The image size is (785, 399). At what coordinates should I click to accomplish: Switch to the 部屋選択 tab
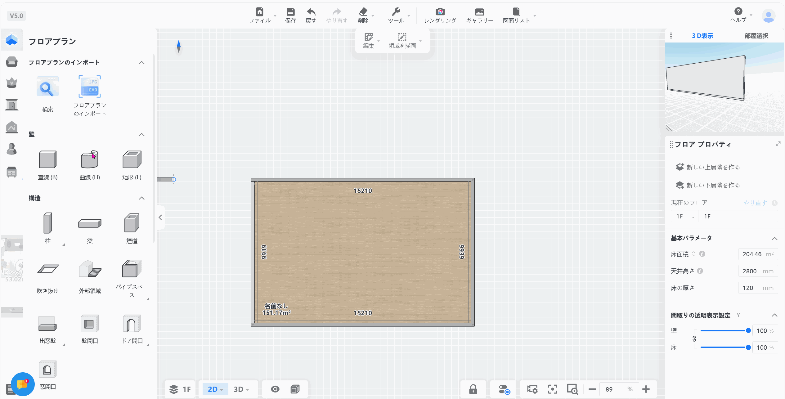point(756,36)
